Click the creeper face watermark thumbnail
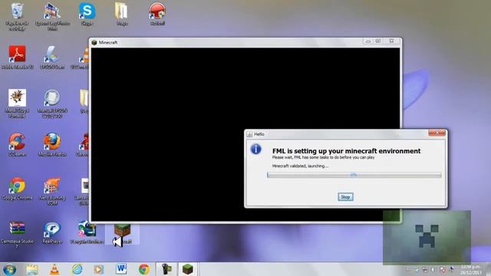Image resolution: width=491 pixels, height=276 pixels. tap(427, 237)
